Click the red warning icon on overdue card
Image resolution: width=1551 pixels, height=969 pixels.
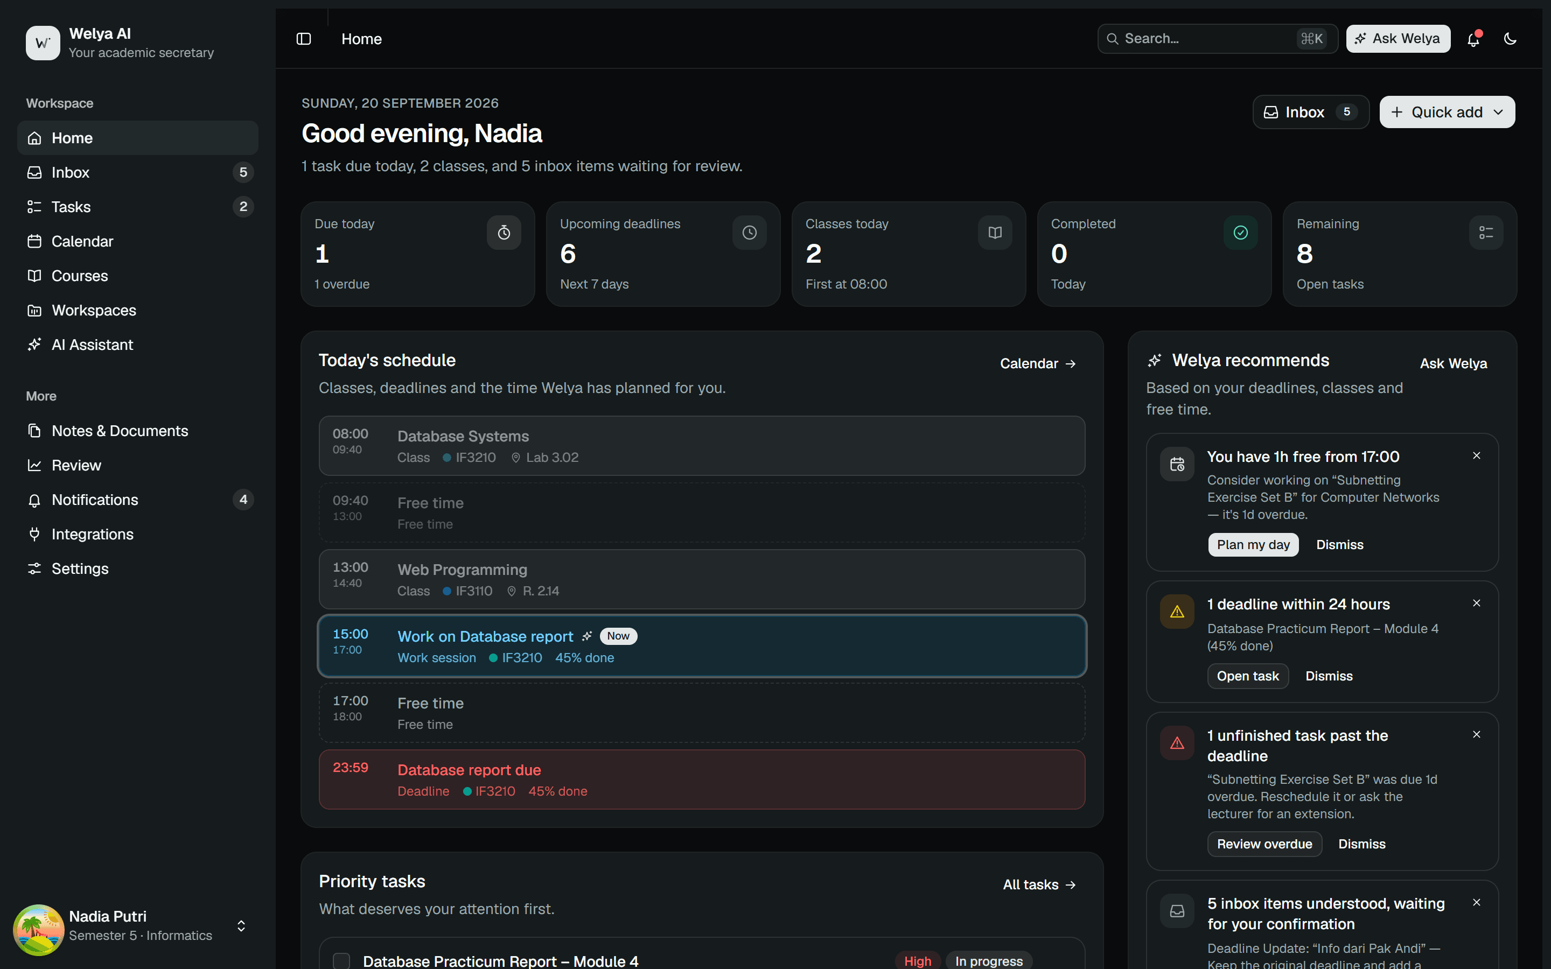(x=1177, y=743)
